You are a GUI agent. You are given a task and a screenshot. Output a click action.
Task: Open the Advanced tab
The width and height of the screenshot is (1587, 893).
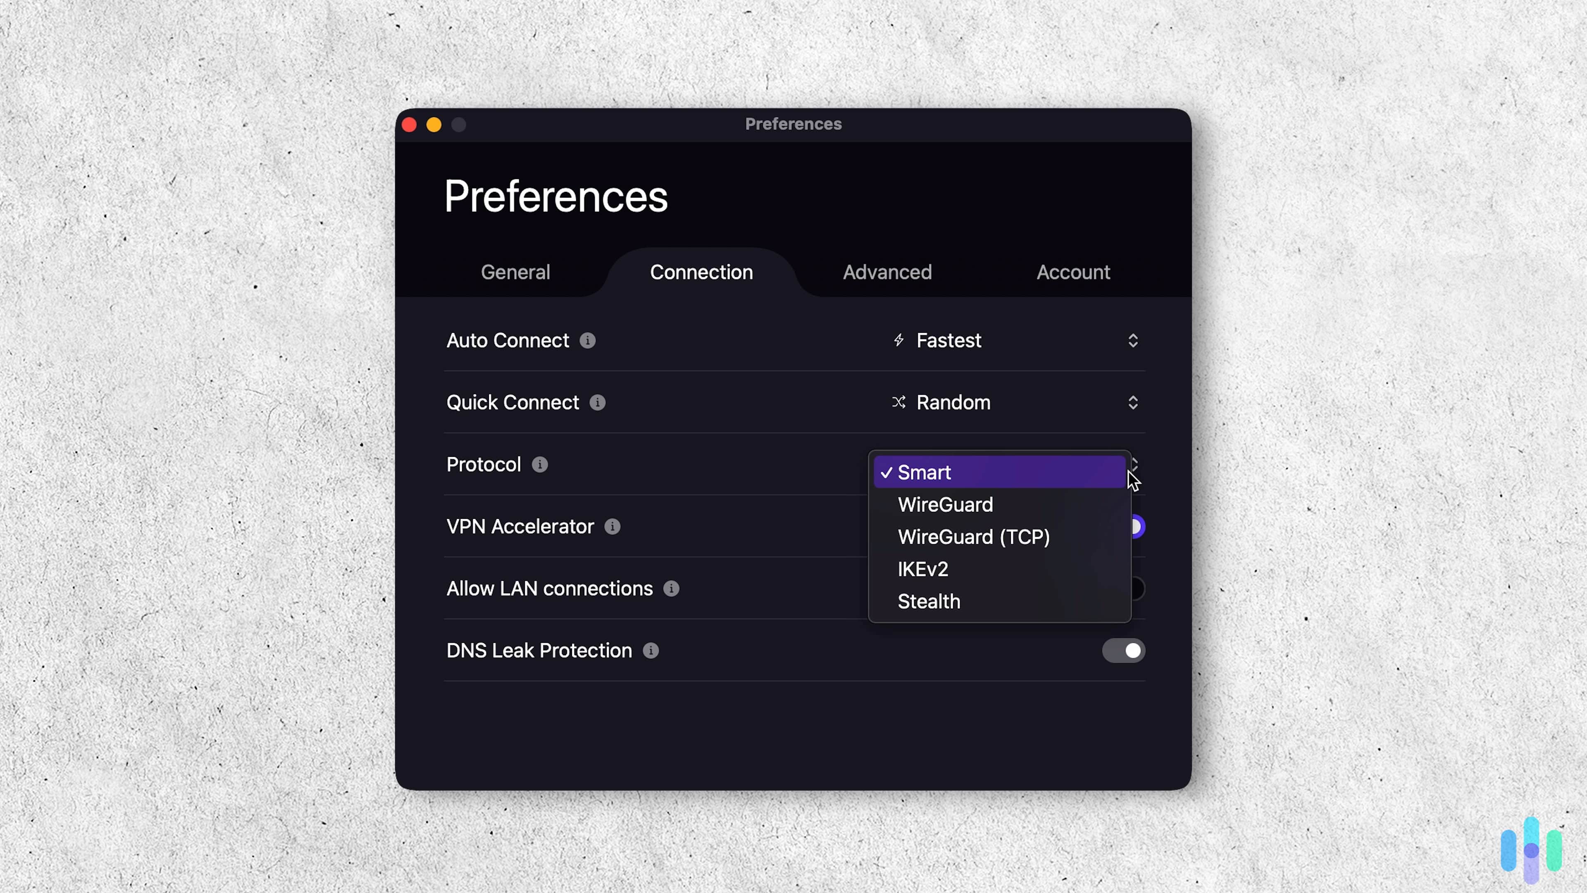[886, 272]
